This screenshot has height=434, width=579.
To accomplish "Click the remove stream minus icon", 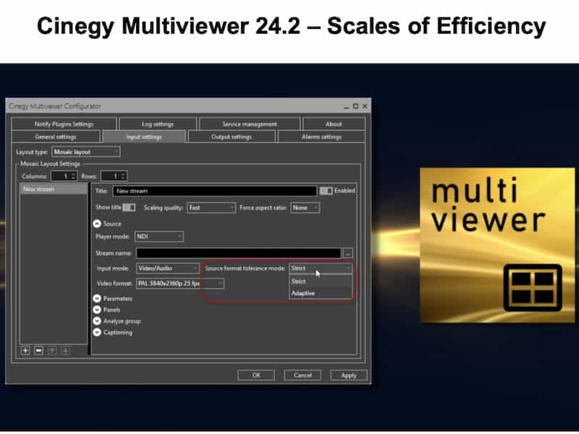I will [39, 350].
